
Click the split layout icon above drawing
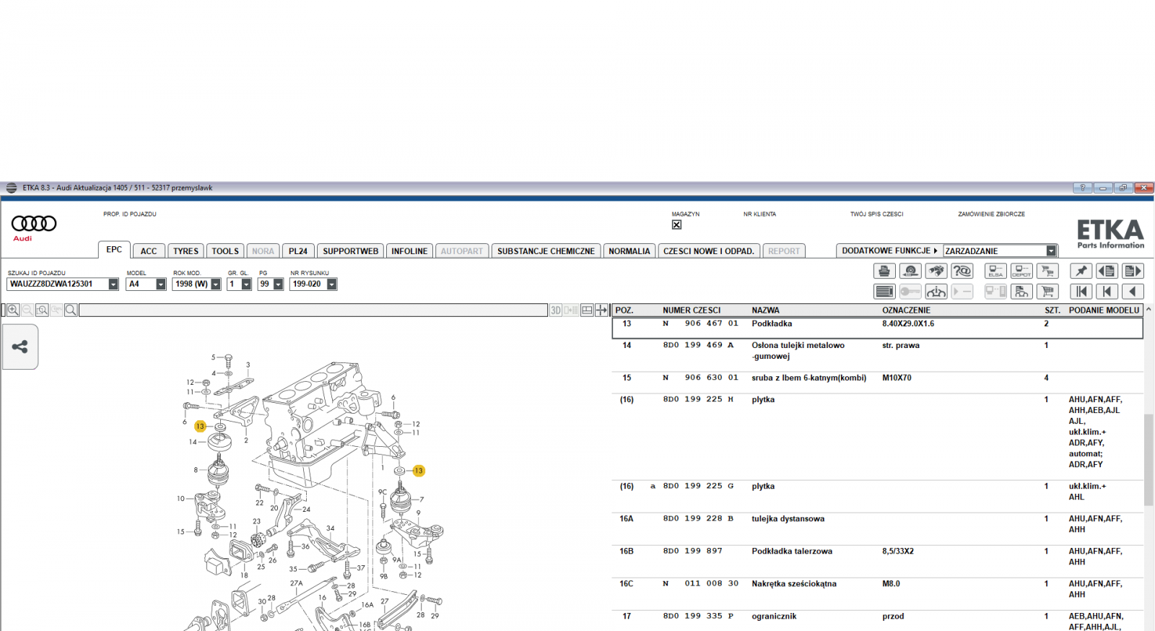[x=587, y=310]
